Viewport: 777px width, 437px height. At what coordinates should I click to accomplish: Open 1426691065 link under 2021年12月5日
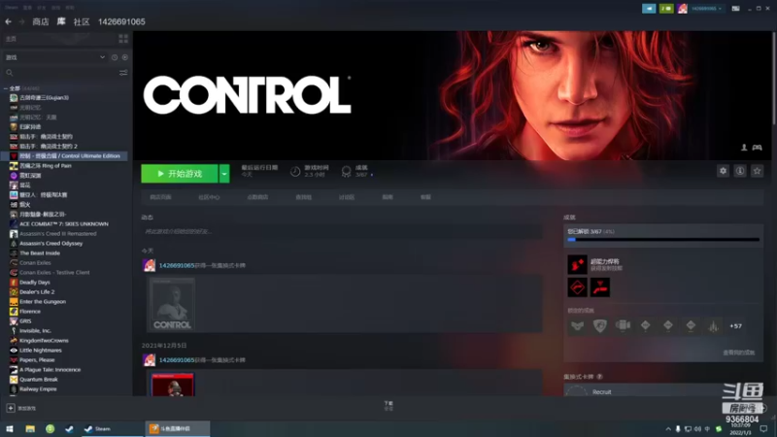177,360
